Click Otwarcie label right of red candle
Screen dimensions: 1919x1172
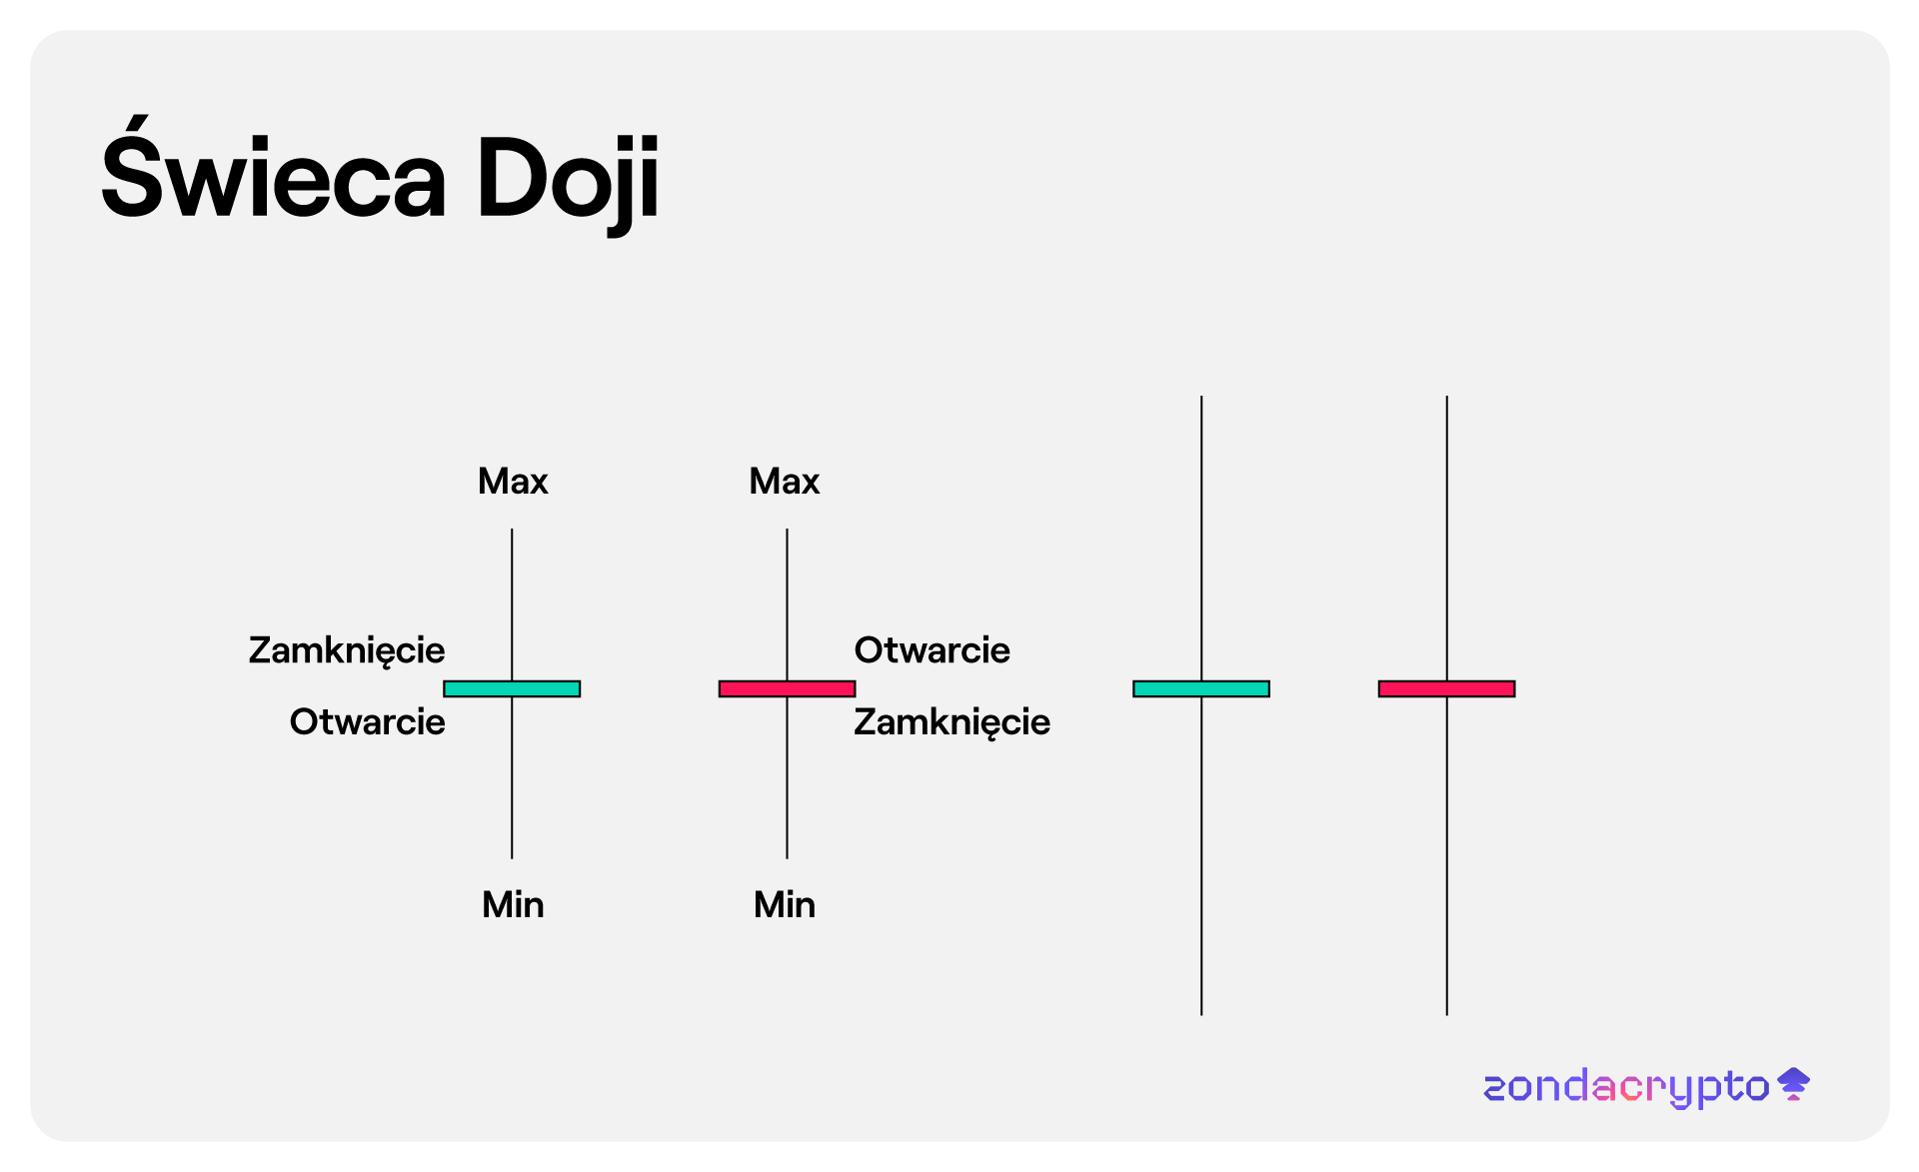click(932, 650)
